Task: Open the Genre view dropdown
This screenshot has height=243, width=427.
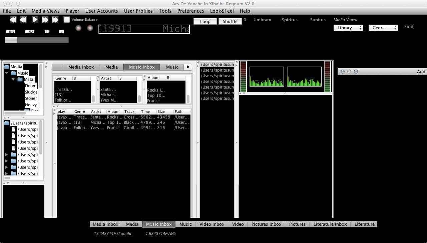Action: pos(383,28)
